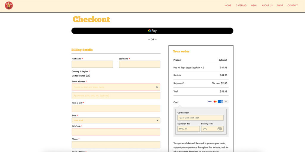Click the Pop N' Tops Logo Keychain × 2 text
Image resolution: width=305 pixels, height=152 pixels.
click(x=189, y=68)
